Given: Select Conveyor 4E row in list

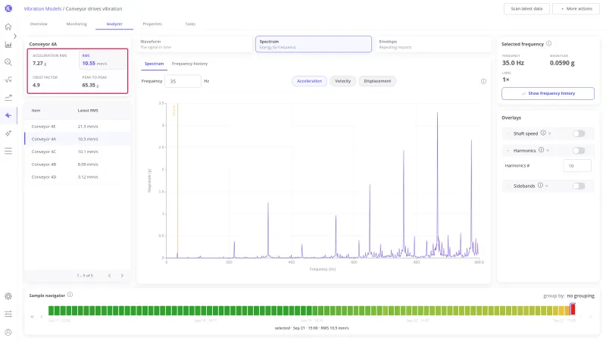Looking at the screenshot, I should [x=78, y=127].
